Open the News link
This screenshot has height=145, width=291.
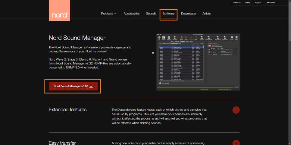[247, 3]
